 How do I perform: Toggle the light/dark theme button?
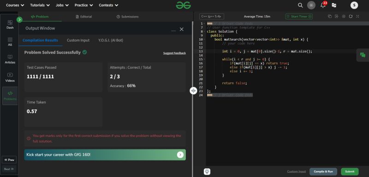(x=311, y=5)
